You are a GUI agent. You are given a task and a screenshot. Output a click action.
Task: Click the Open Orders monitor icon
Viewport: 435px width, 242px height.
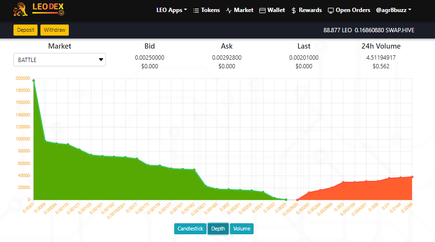[331, 11]
